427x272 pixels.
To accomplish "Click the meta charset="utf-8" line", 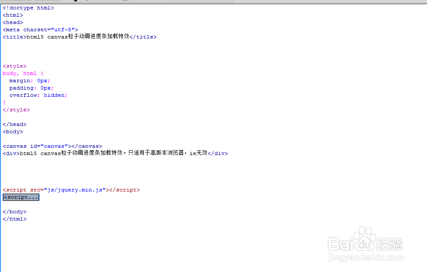I will coord(40,30).
